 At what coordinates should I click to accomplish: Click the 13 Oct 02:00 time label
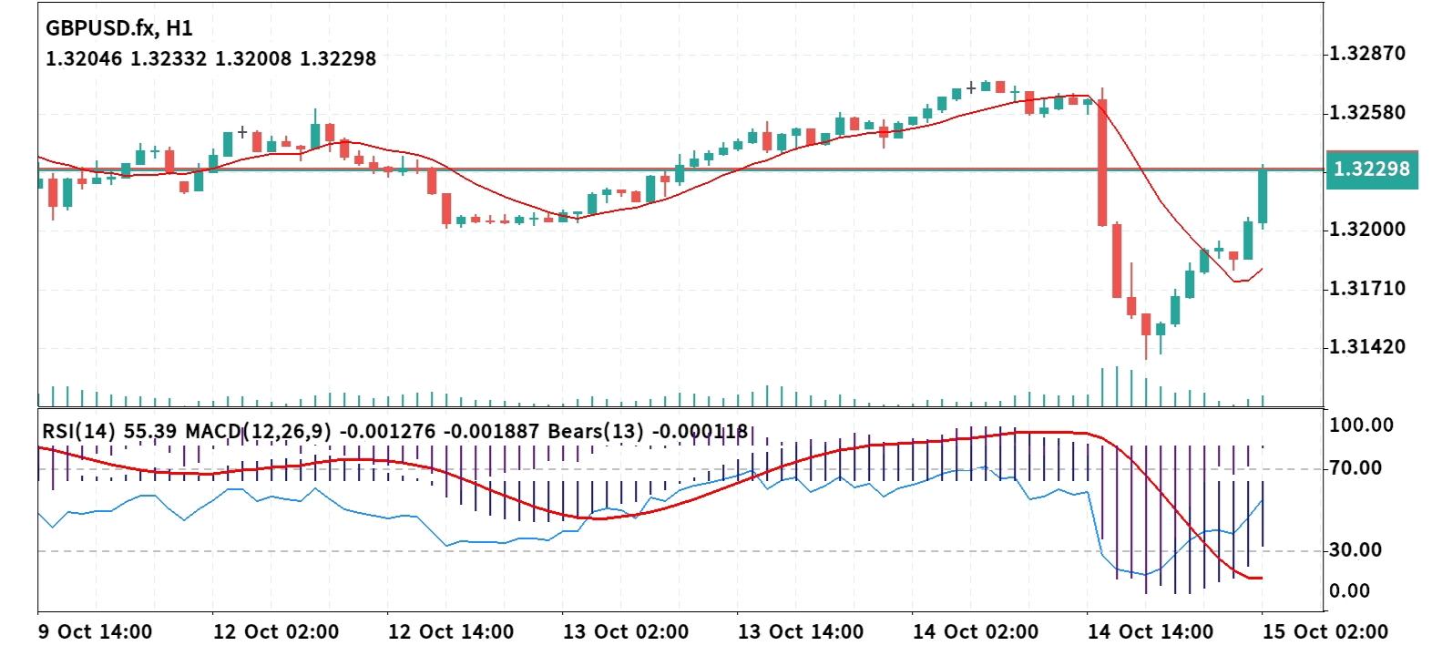(625, 632)
